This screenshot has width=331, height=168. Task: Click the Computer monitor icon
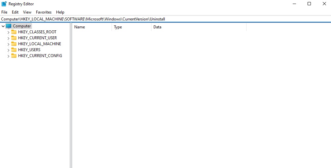tap(9, 26)
